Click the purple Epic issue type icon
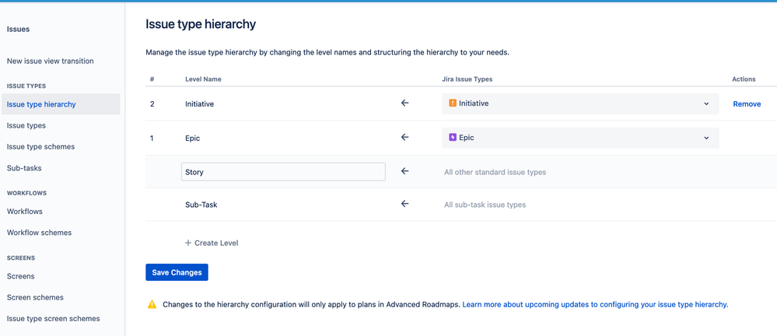This screenshot has height=336, width=777. [453, 138]
